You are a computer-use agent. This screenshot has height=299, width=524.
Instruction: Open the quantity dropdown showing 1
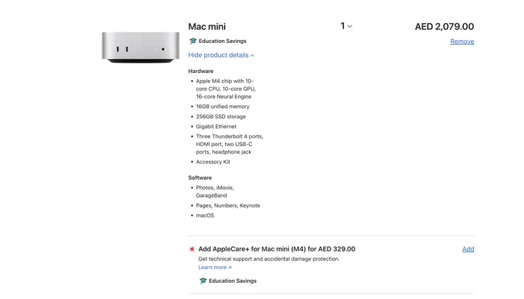coord(346,26)
